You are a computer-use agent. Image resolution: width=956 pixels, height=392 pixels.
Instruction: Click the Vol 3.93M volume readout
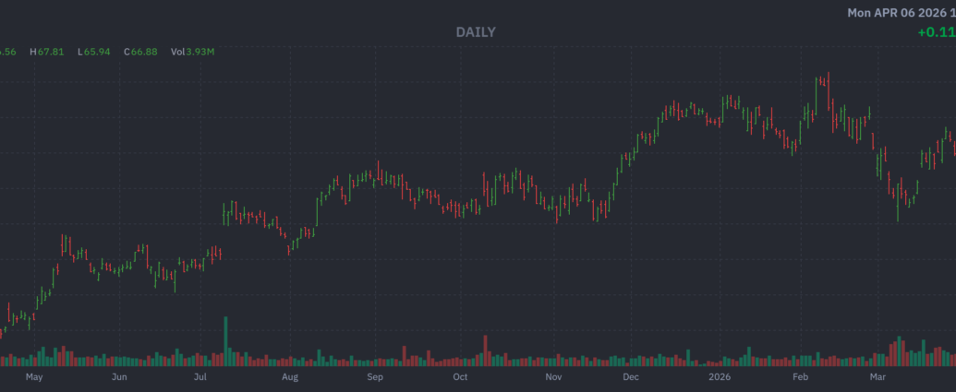click(193, 52)
